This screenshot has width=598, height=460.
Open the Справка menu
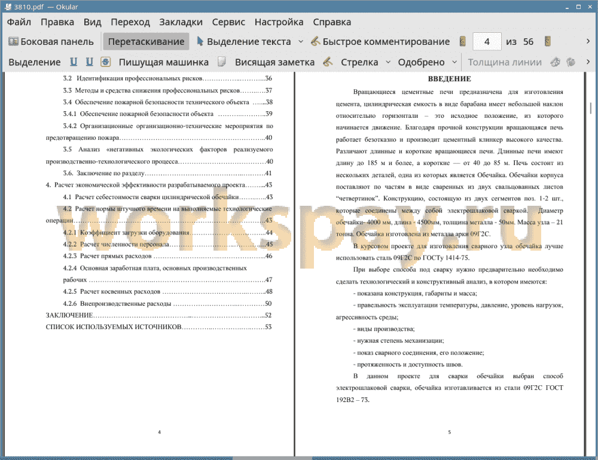[x=332, y=22]
